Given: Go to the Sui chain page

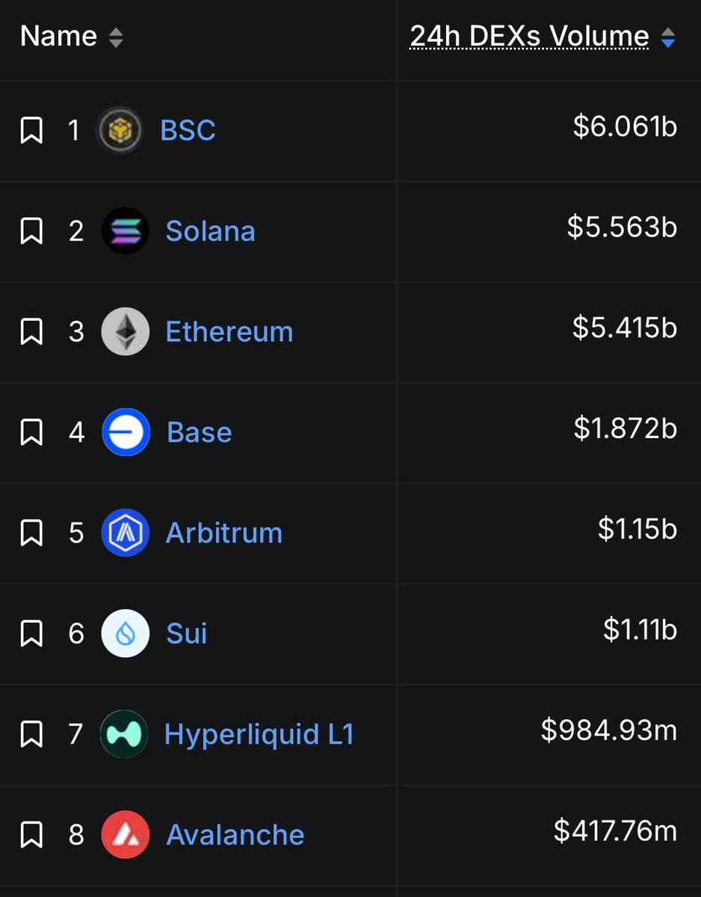Looking at the screenshot, I should pos(187,633).
